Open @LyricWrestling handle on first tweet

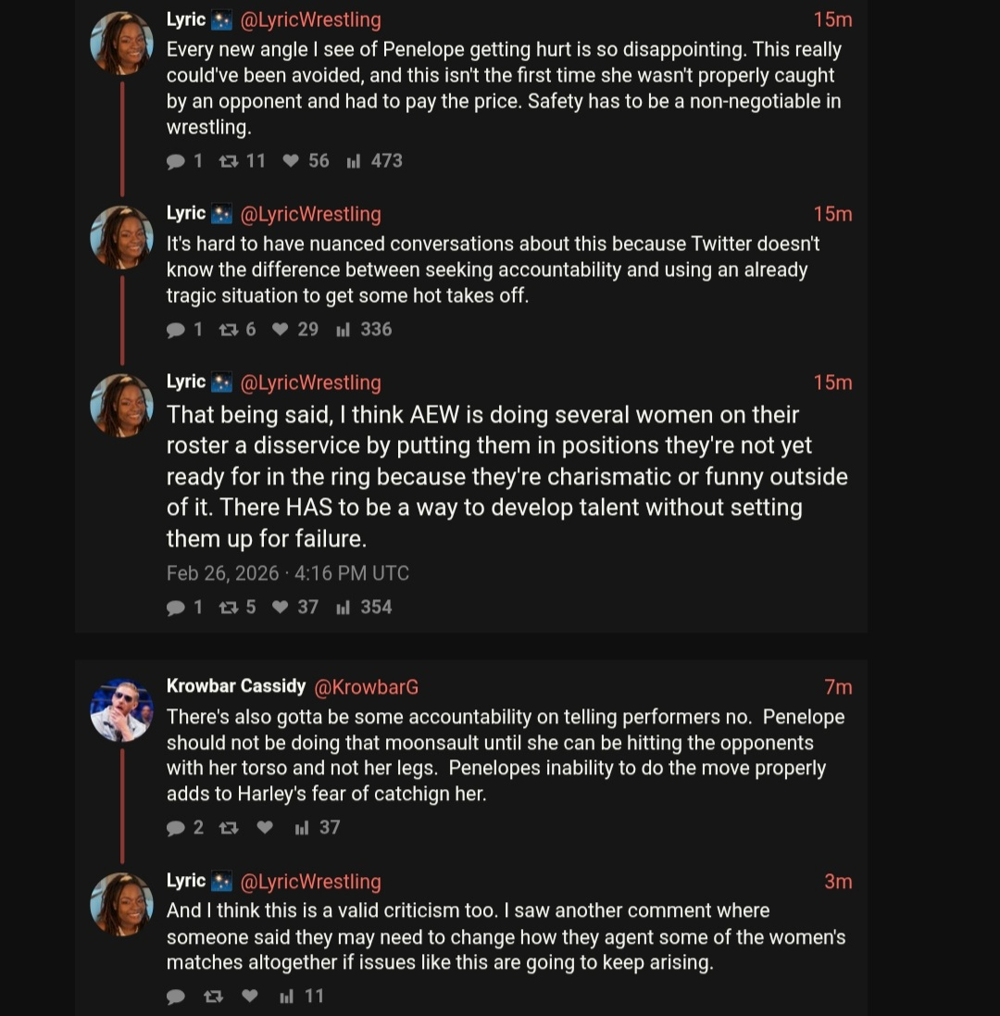click(310, 19)
